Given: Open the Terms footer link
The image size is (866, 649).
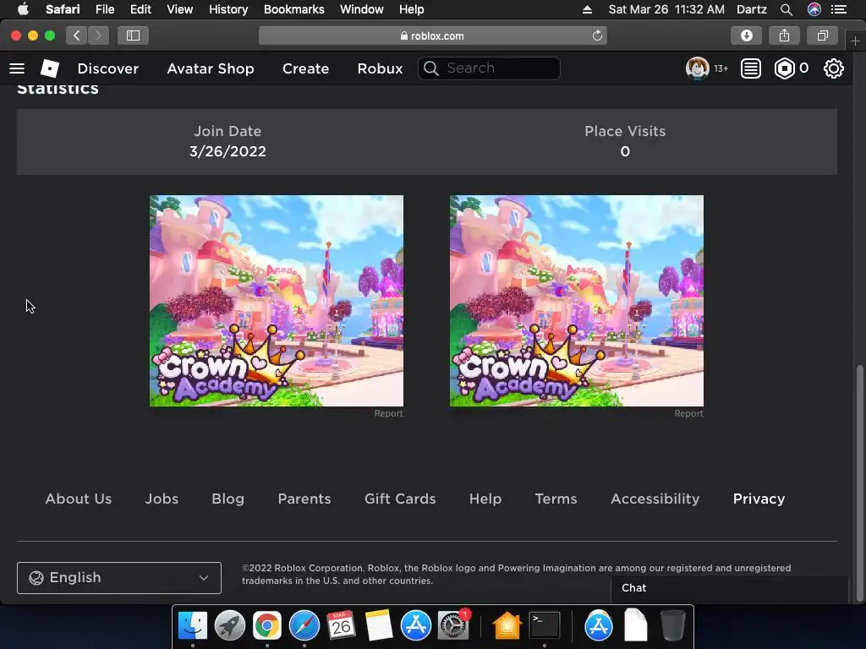Looking at the screenshot, I should (x=556, y=499).
